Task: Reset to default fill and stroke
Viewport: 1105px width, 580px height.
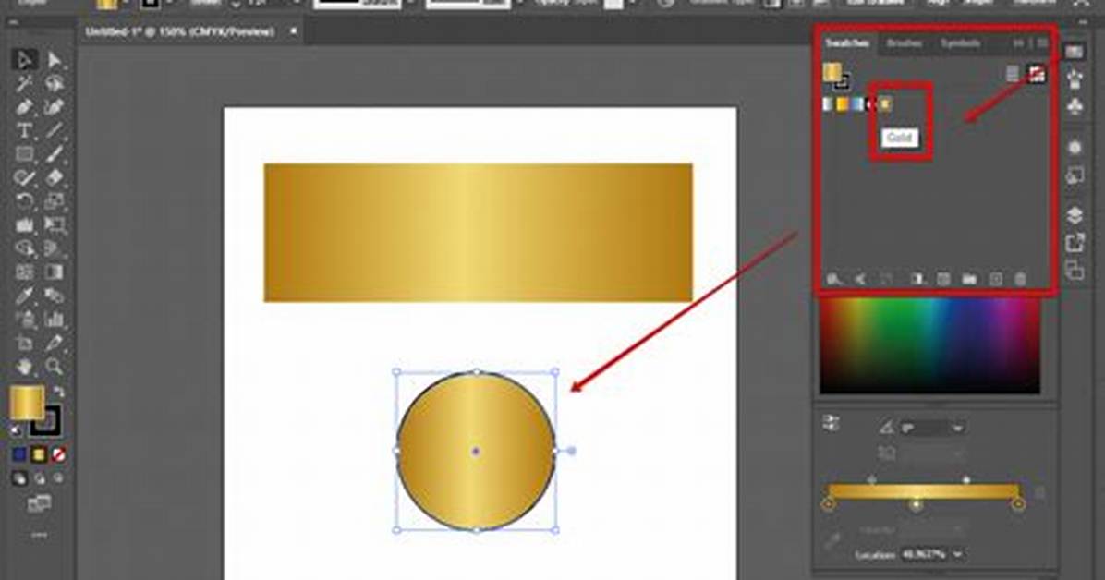Action: 16,430
